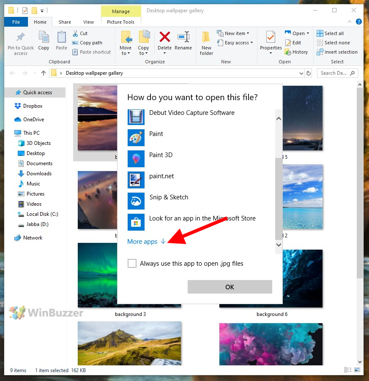The image size is (369, 381).
Task: Switch to the Home tab
Action: 40,22
